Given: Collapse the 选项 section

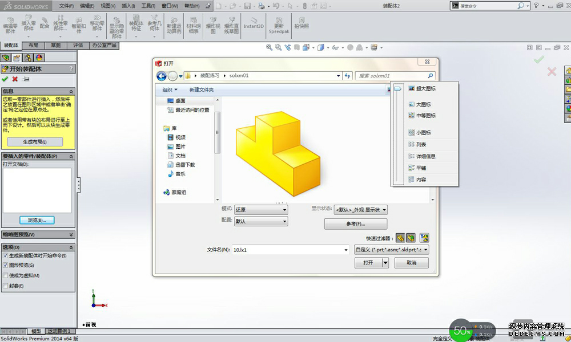Looking at the screenshot, I should 71,247.
